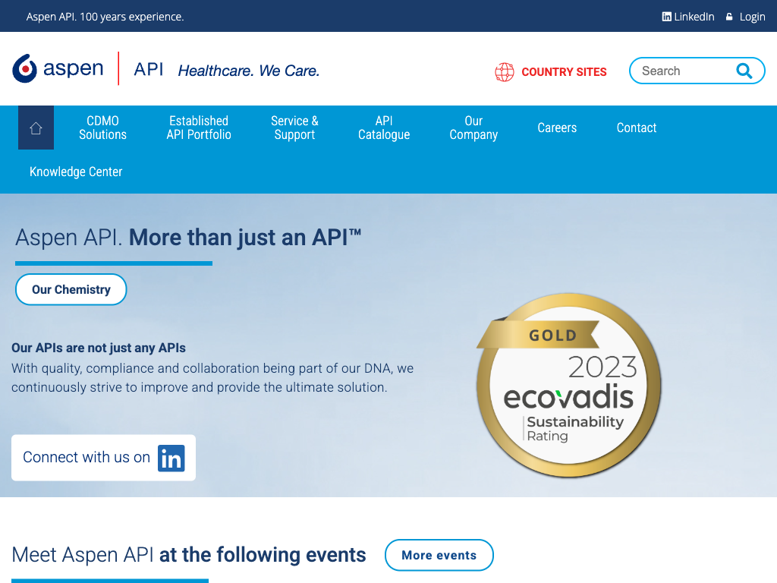
Task: Open the Service & Support menu
Action: (294, 128)
